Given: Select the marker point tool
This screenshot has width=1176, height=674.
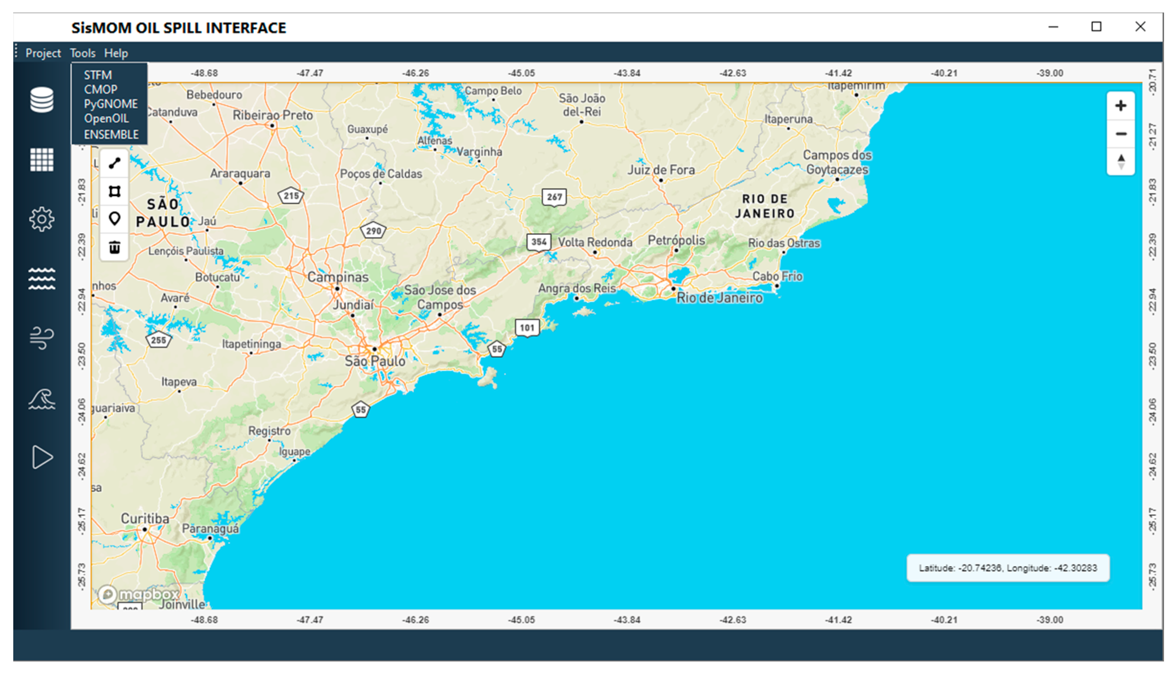Looking at the screenshot, I should click(114, 218).
